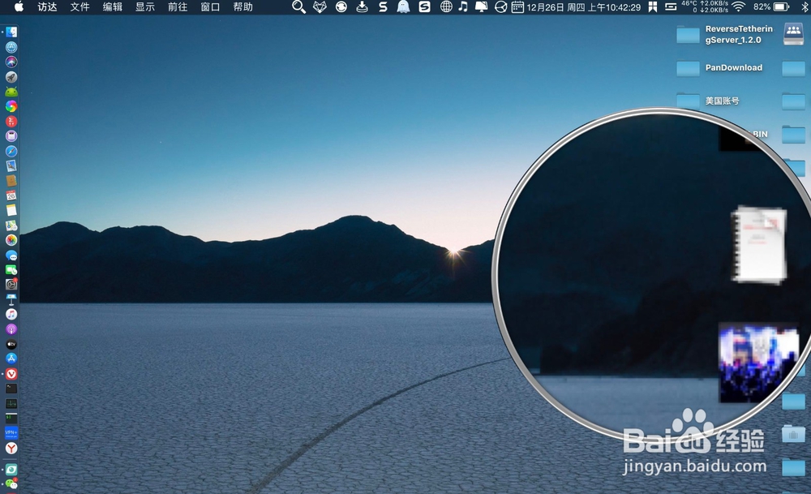Open the green Android app in Dock
811x494 pixels.
point(11,92)
